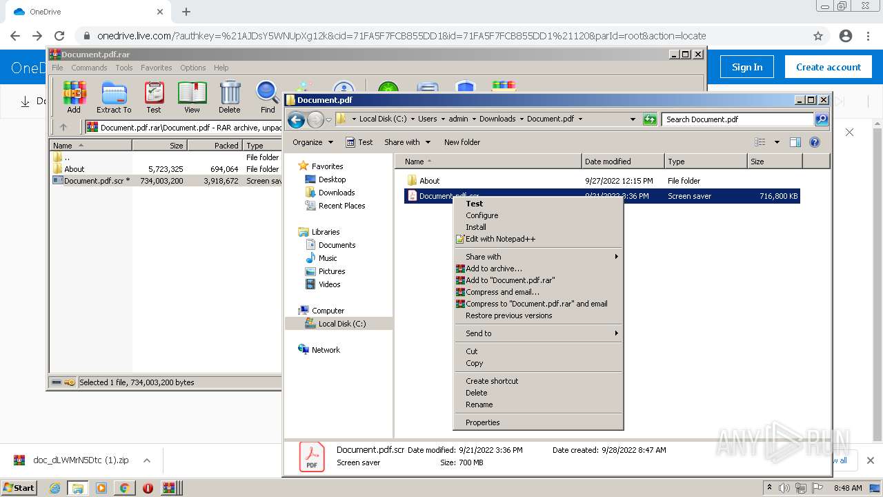Click the Find magnifier icon in WinRAR
Screen dimensions: 883x497
[x=268, y=97]
